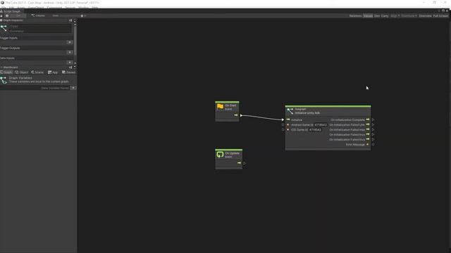Viewport: 451px width, 253px height.
Task: Click the On Update event loop icon
Action: (221, 155)
